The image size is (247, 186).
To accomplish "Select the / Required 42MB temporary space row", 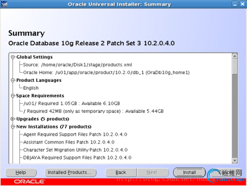I will click(94, 111).
